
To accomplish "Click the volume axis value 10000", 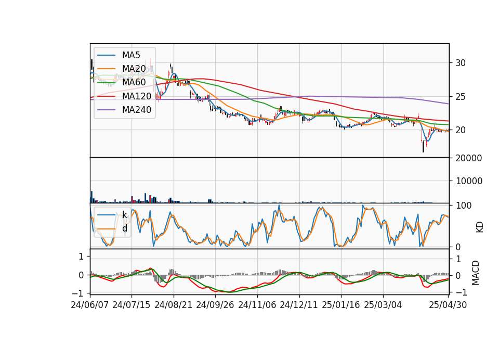I will 469,181.
